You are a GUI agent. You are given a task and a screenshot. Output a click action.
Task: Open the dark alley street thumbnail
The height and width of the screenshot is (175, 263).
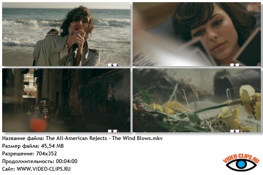tap(66, 100)
